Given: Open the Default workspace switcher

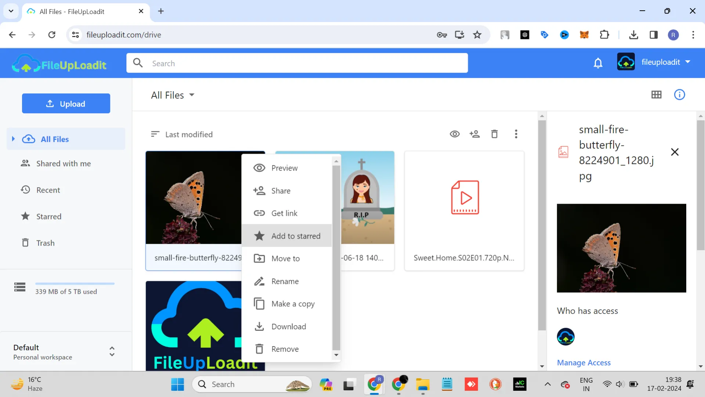Looking at the screenshot, I should point(65,352).
